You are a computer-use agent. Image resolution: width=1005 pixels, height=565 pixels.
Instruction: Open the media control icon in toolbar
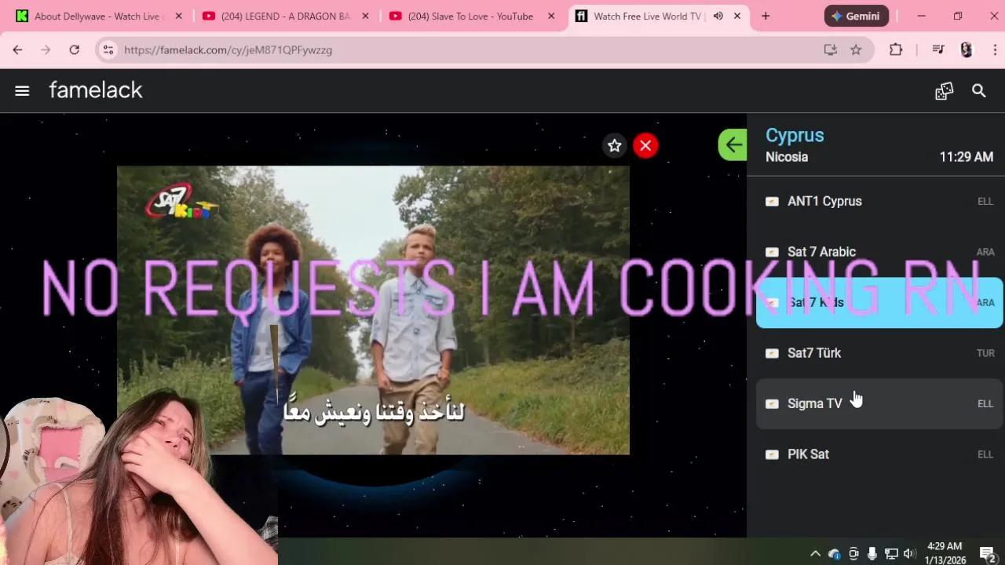(x=938, y=49)
